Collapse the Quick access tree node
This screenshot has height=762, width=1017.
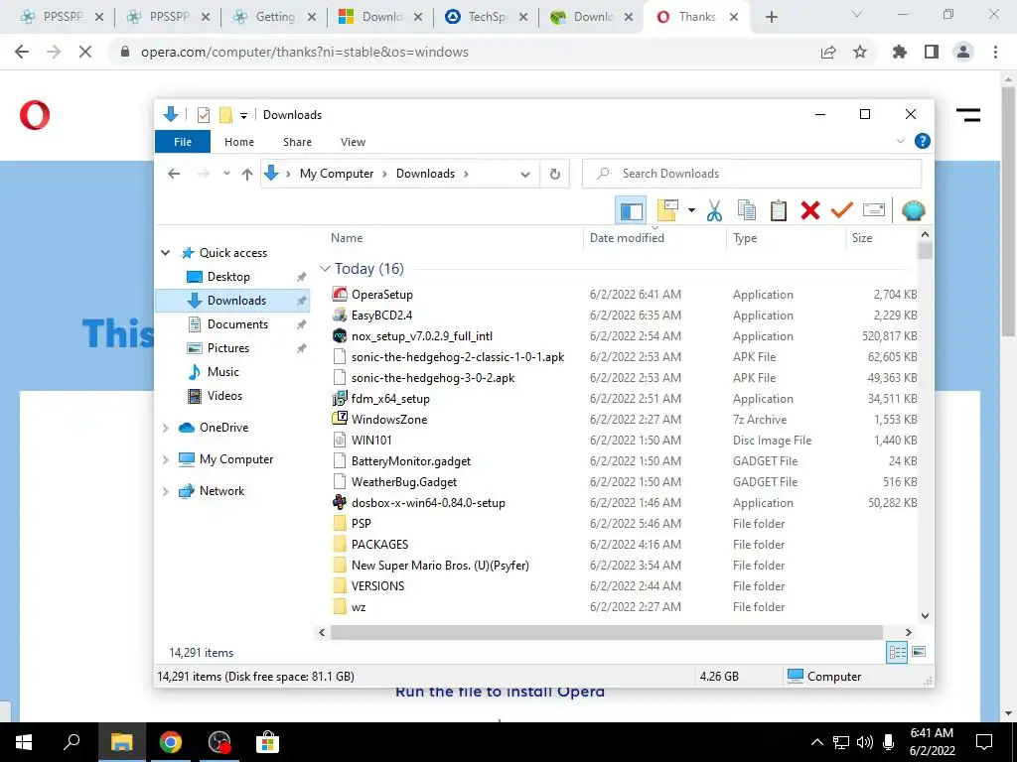click(166, 253)
